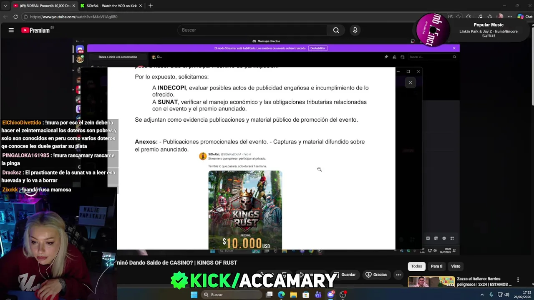Open the YouTube guide hamburger menu
The image size is (534, 300).
[x=11, y=30]
